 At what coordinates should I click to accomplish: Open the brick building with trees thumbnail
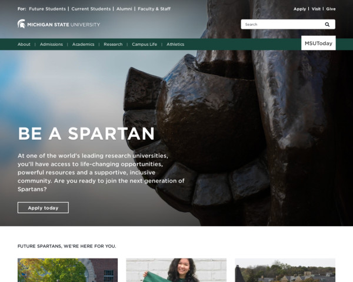pos(68,270)
